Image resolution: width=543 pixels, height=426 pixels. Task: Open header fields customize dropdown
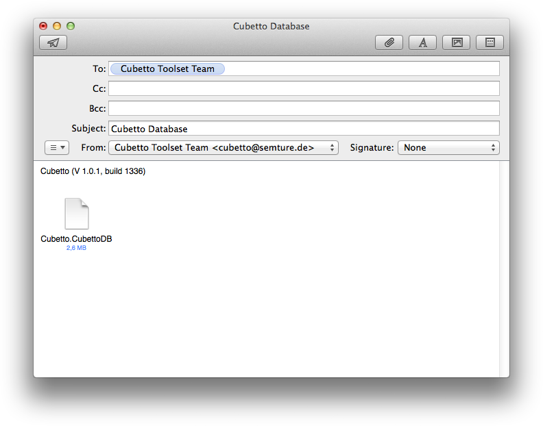point(57,147)
